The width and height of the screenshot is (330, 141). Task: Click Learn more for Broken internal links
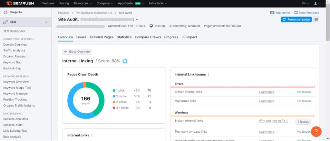(x=267, y=92)
